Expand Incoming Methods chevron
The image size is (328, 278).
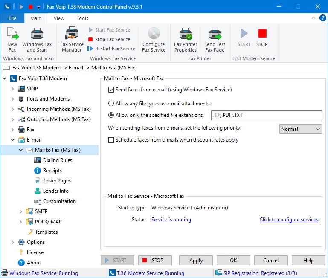coord(12,109)
